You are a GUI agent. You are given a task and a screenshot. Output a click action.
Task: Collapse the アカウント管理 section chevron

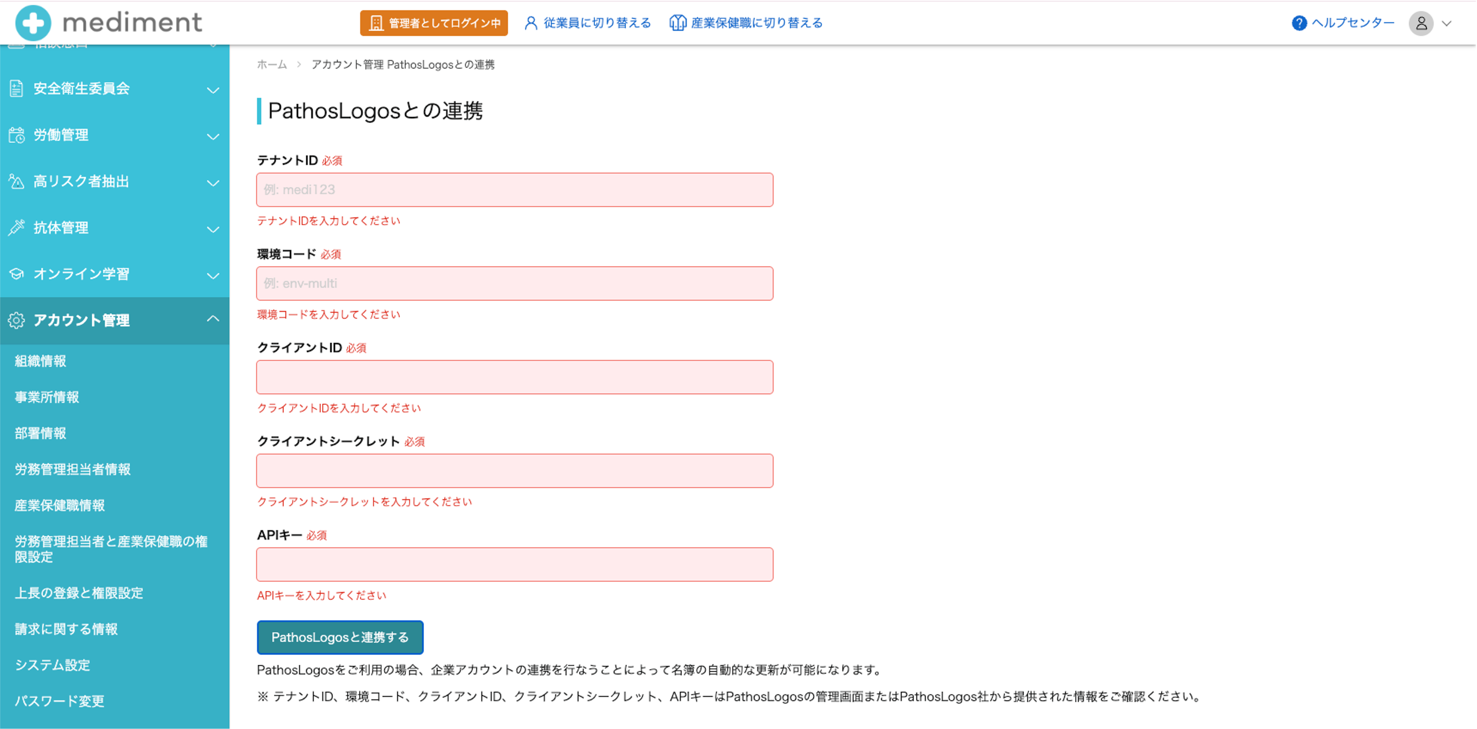click(x=213, y=319)
